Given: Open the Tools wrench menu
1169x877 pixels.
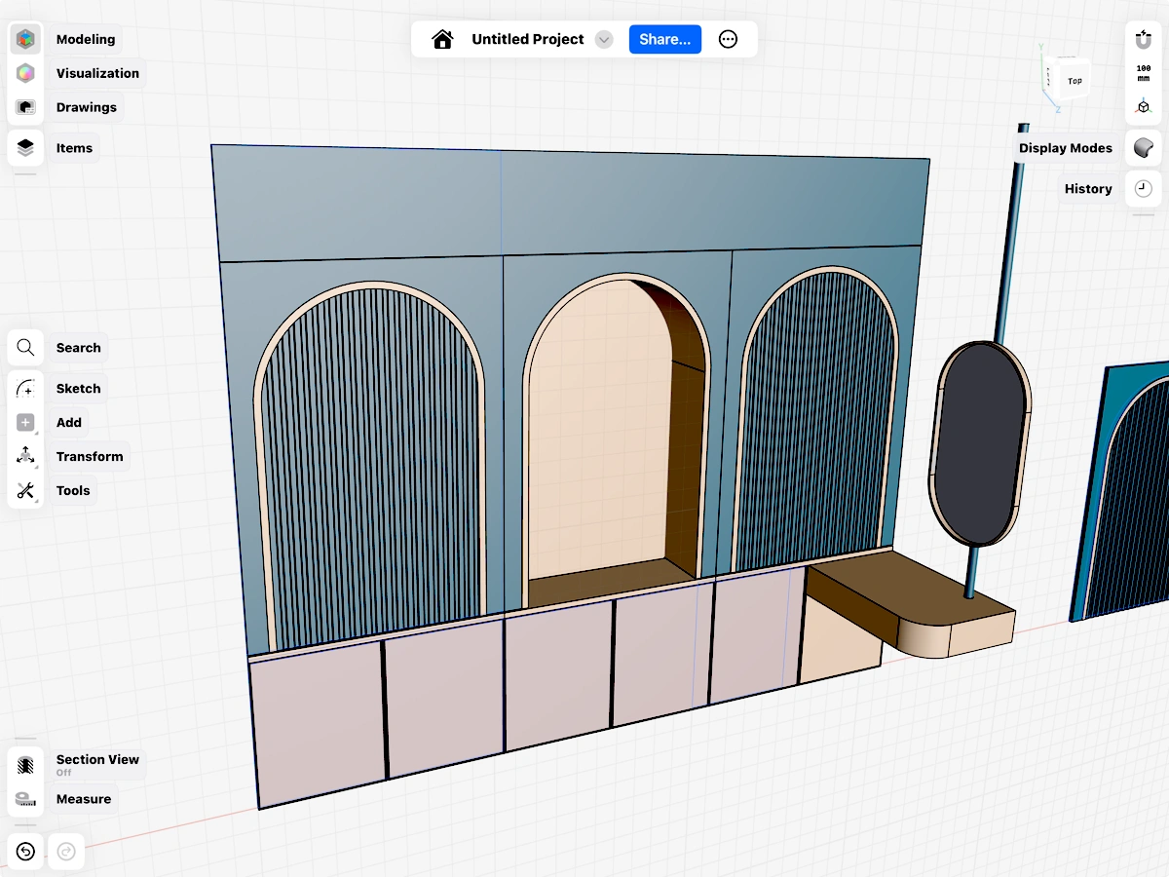Looking at the screenshot, I should pos(26,491).
